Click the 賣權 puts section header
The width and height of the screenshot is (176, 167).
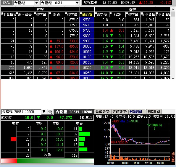pyautogui.click(x=132, y=9)
